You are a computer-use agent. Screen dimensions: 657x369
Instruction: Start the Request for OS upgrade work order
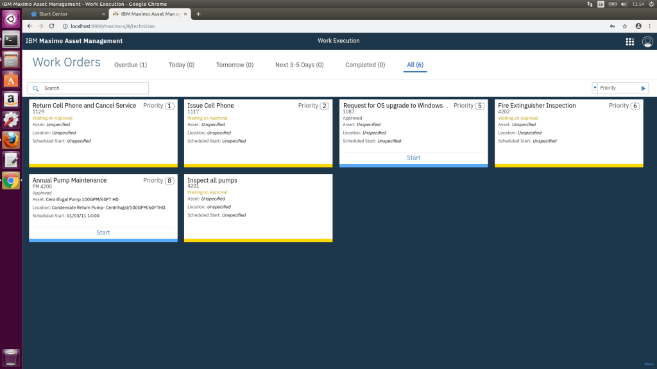(414, 158)
